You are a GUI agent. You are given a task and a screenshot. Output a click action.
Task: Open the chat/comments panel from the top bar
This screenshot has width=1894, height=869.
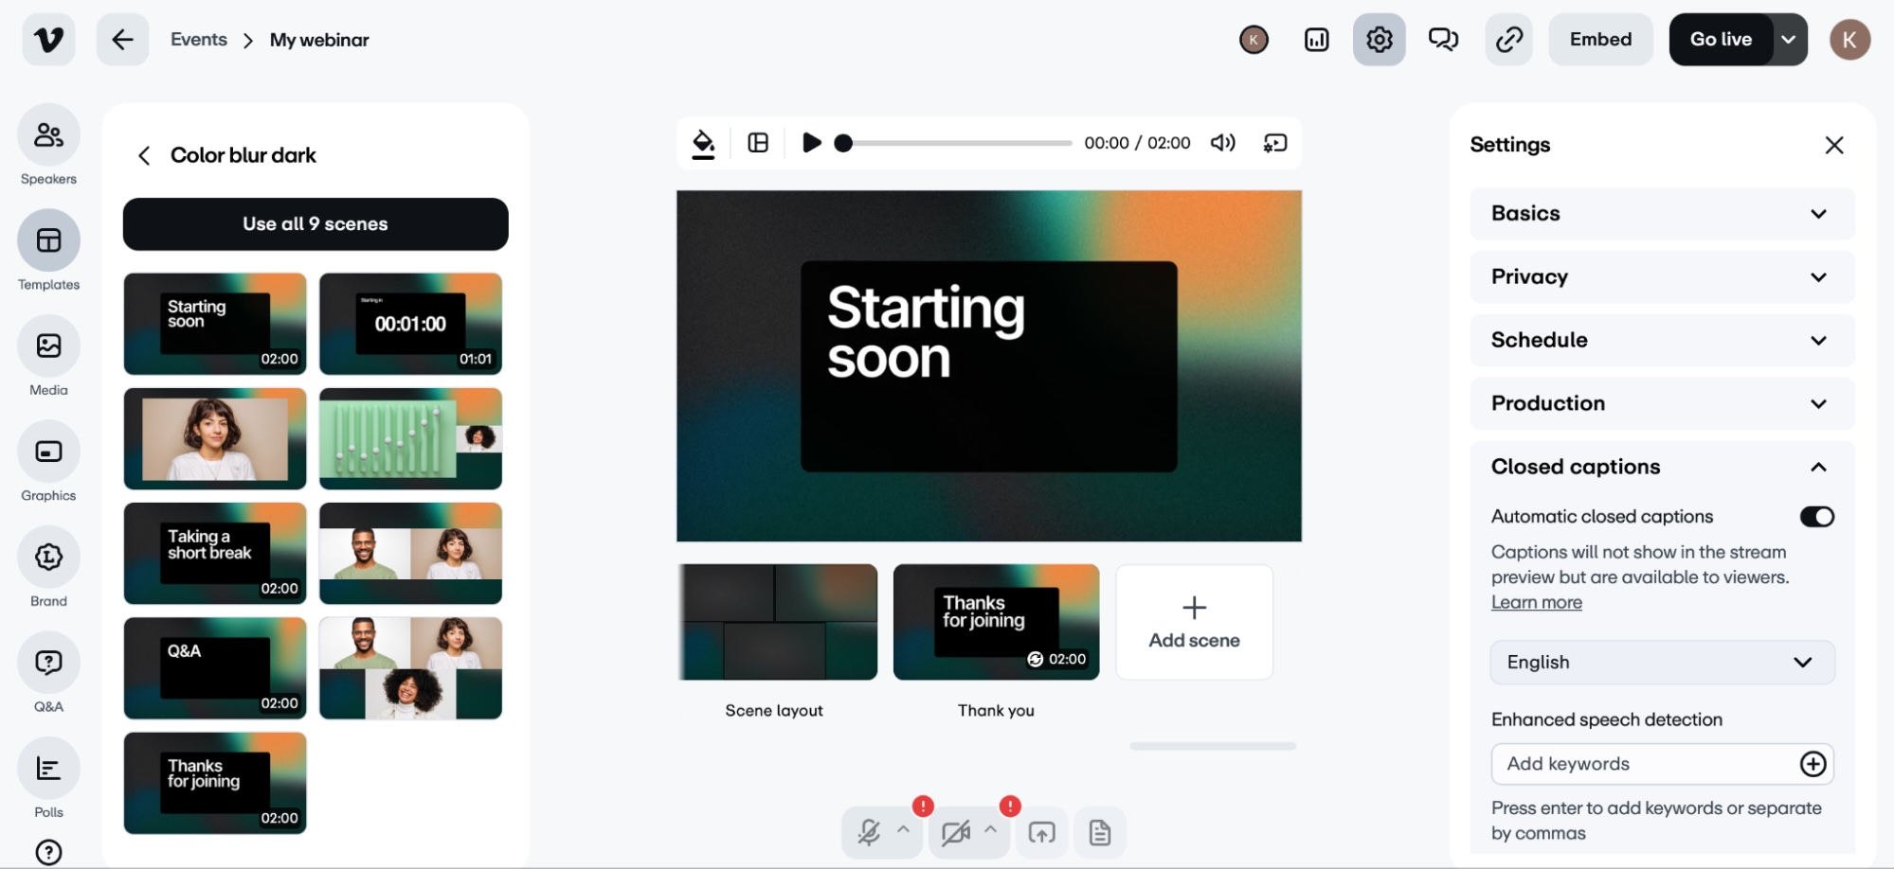tap(1443, 39)
